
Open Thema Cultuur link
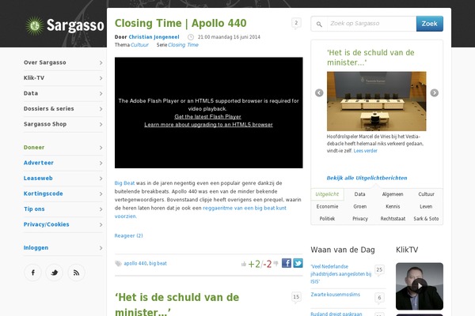(139, 45)
